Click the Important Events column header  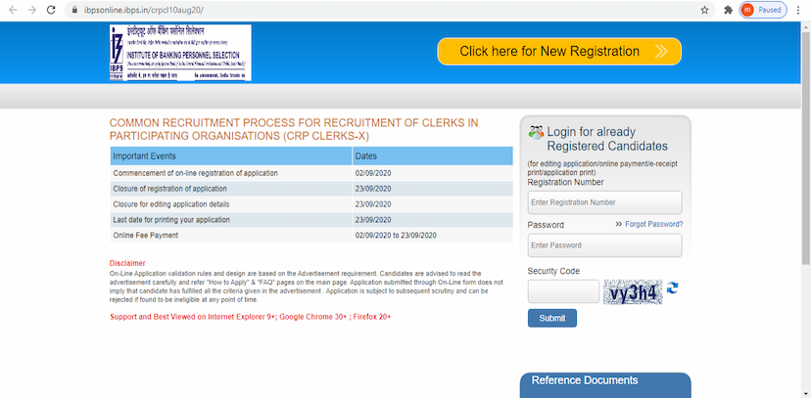pyautogui.click(x=231, y=155)
